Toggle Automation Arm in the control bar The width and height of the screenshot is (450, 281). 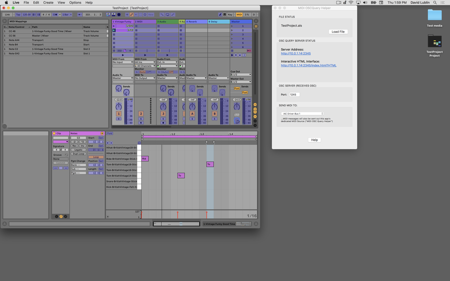pos(131,14)
